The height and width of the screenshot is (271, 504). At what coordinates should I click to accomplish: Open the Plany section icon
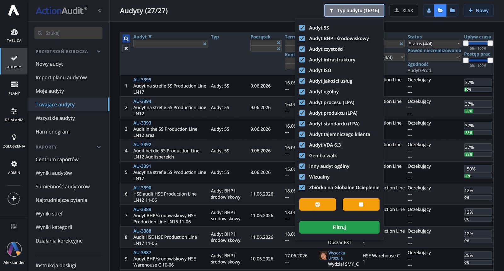tap(14, 84)
